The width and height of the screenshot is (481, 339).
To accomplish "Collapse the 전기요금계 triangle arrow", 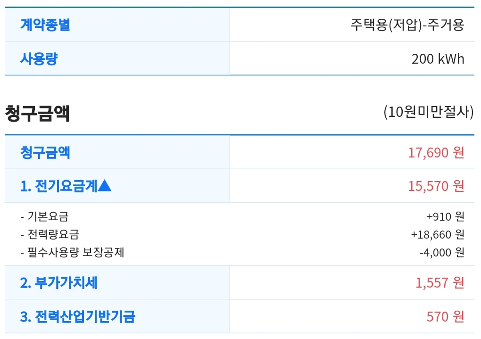I will point(105,186).
